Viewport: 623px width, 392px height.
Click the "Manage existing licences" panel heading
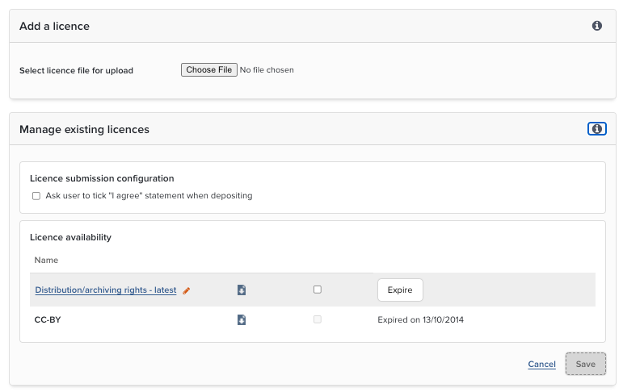pyautogui.click(x=84, y=129)
